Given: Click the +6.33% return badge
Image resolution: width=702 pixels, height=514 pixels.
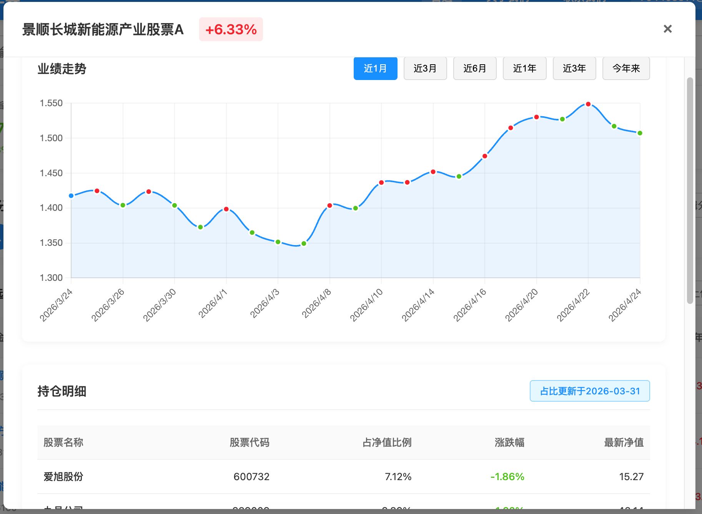Looking at the screenshot, I should [231, 29].
